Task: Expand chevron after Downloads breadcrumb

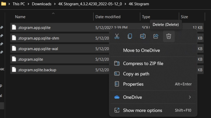Action: click(55, 4)
